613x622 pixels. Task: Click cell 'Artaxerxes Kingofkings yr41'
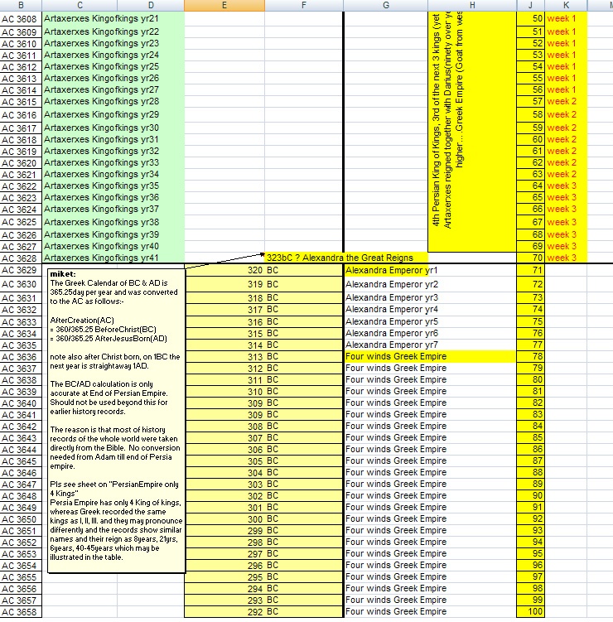pyautogui.click(x=113, y=258)
